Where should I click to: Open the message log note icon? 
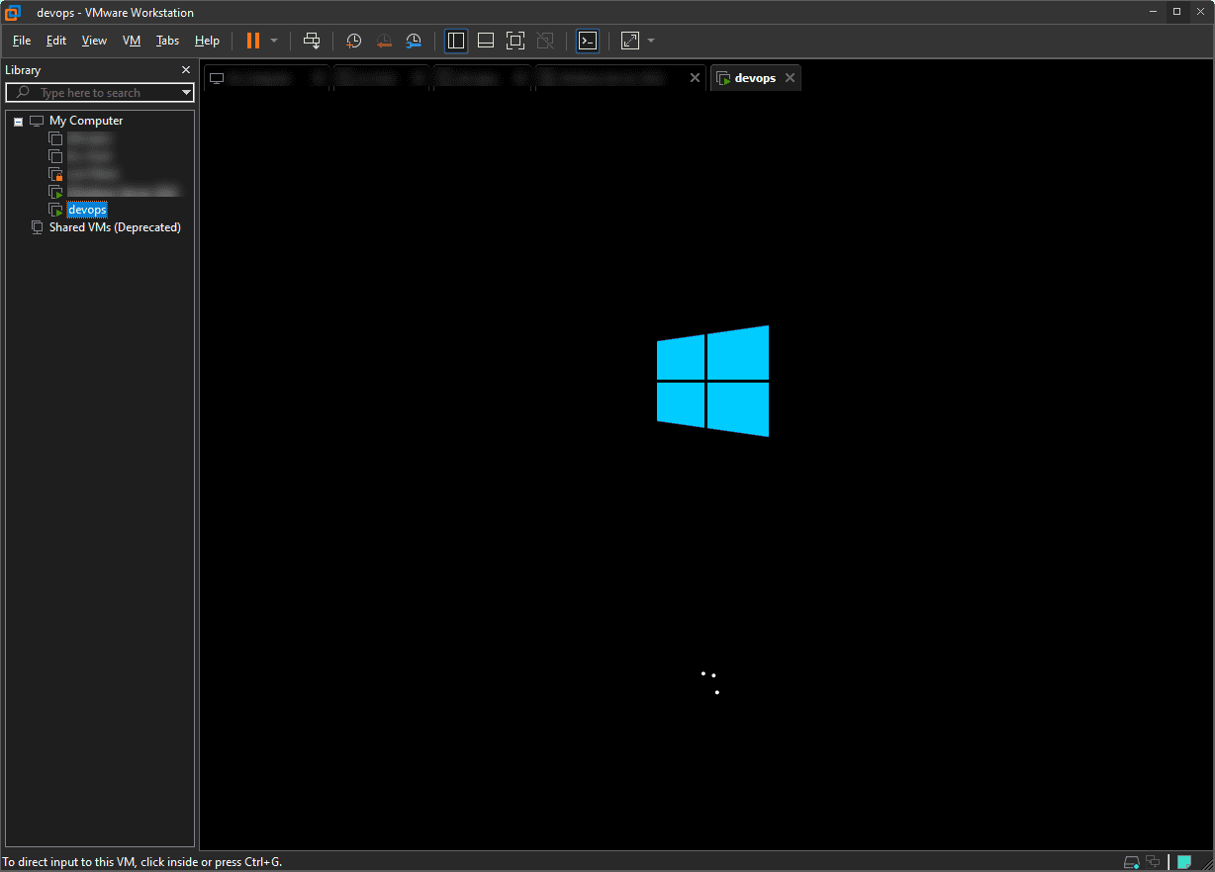coord(1183,861)
